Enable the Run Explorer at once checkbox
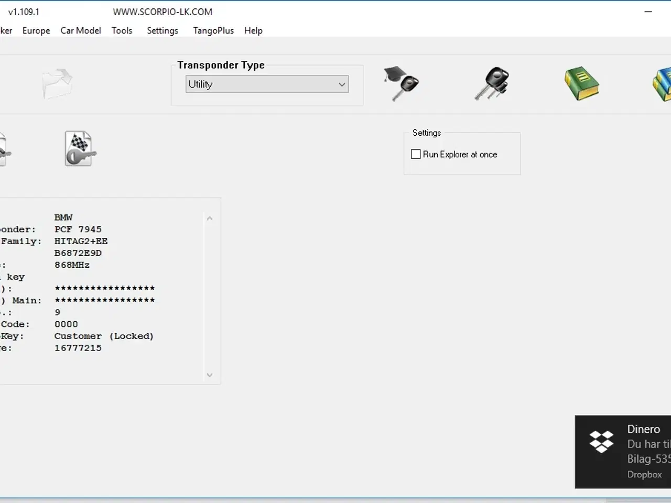The width and height of the screenshot is (671, 503). [416, 155]
